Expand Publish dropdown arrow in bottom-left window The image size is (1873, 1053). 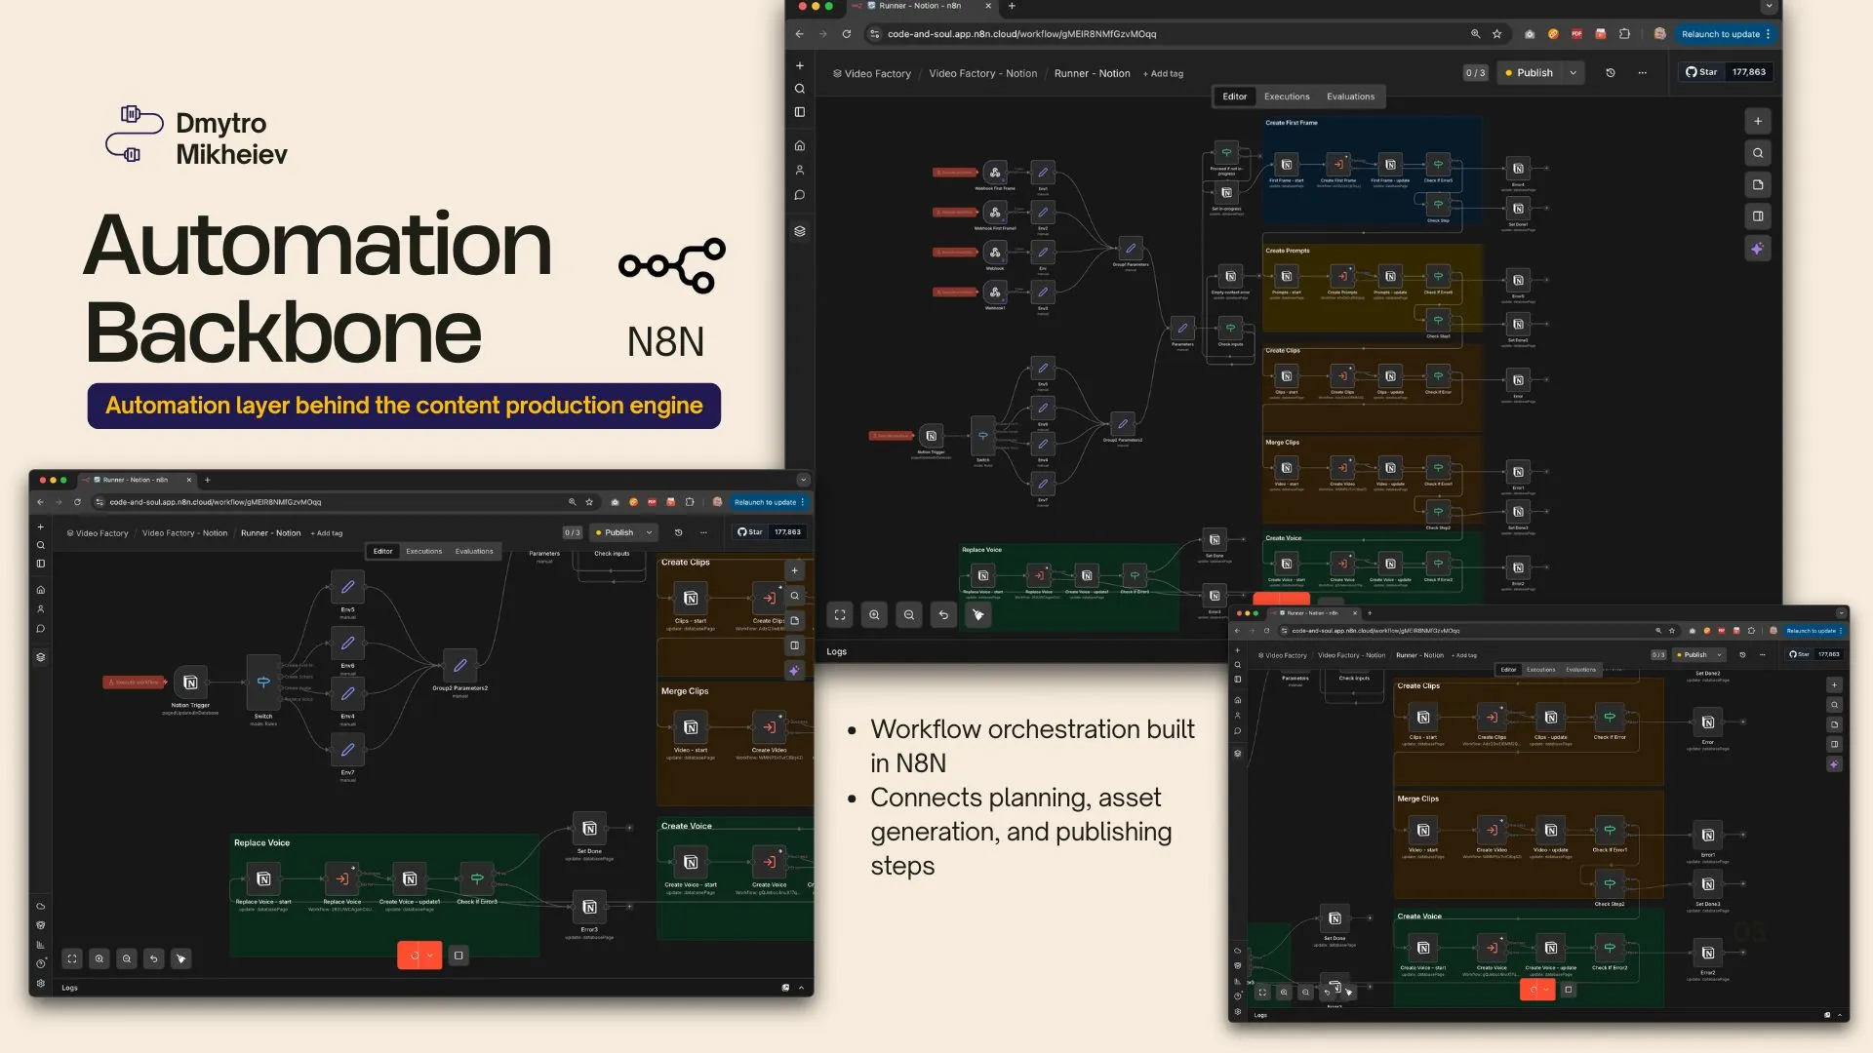point(649,533)
